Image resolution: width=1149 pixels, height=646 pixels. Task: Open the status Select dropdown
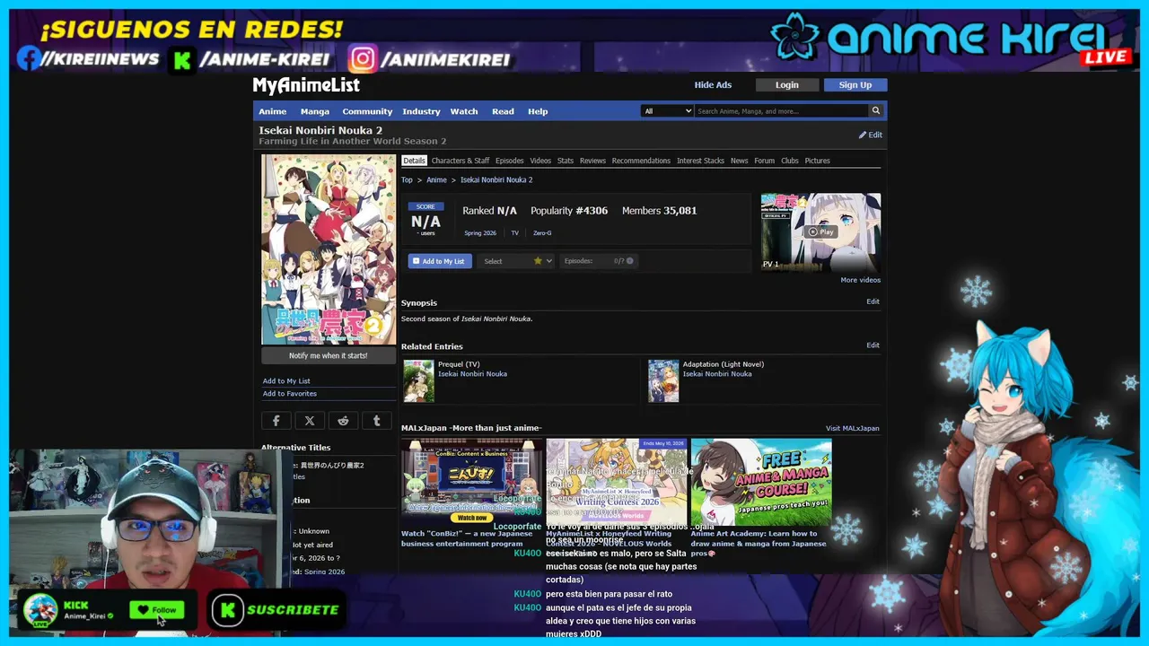point(504,261)
